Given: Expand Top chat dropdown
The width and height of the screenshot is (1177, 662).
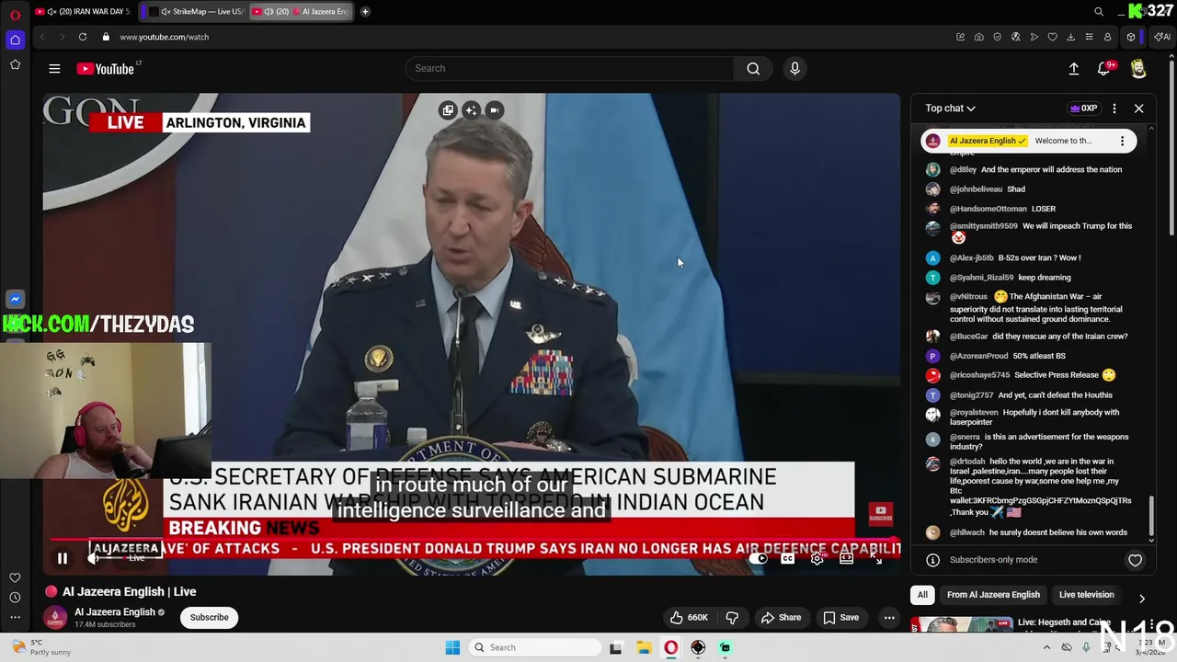Looking at the screenshot, I should coord(950,108).
